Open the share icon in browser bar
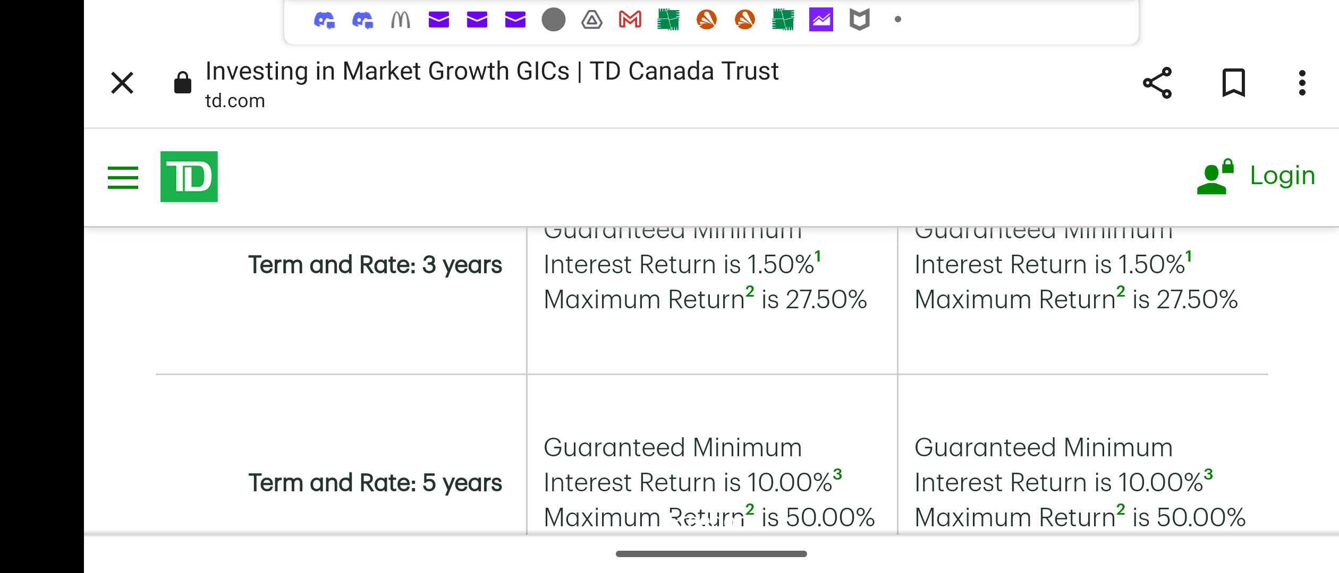 tap(1157, 83)
